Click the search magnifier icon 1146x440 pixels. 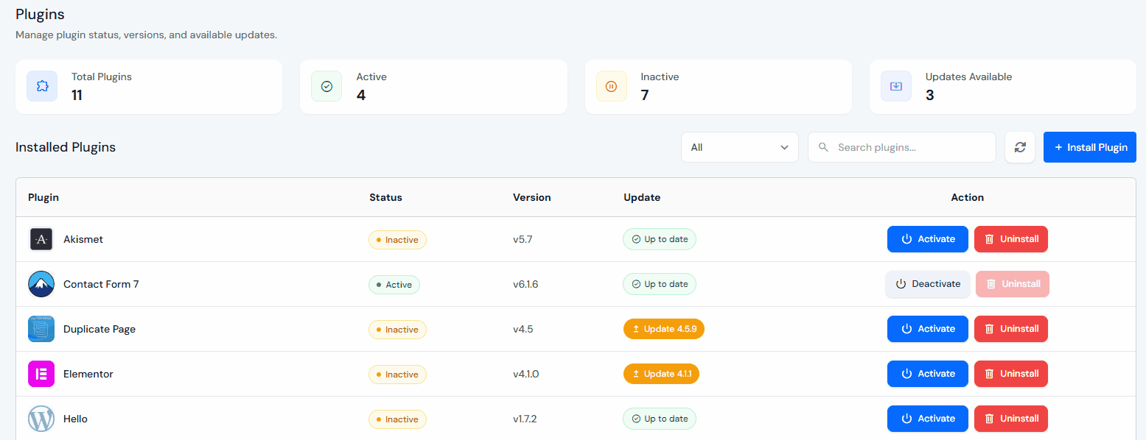[x=824, y=147]
